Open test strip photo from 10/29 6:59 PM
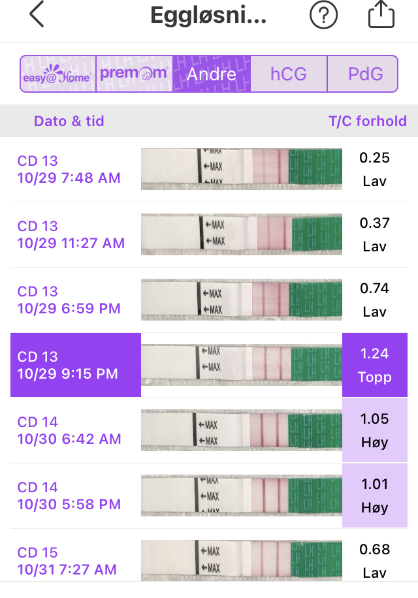Image resolution: width=418 pixels, height=598 pixels. (242, 300)
